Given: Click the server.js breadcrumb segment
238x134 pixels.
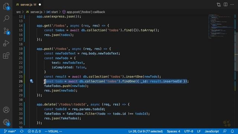Looking at the screenshot, I should coord(35,12).
